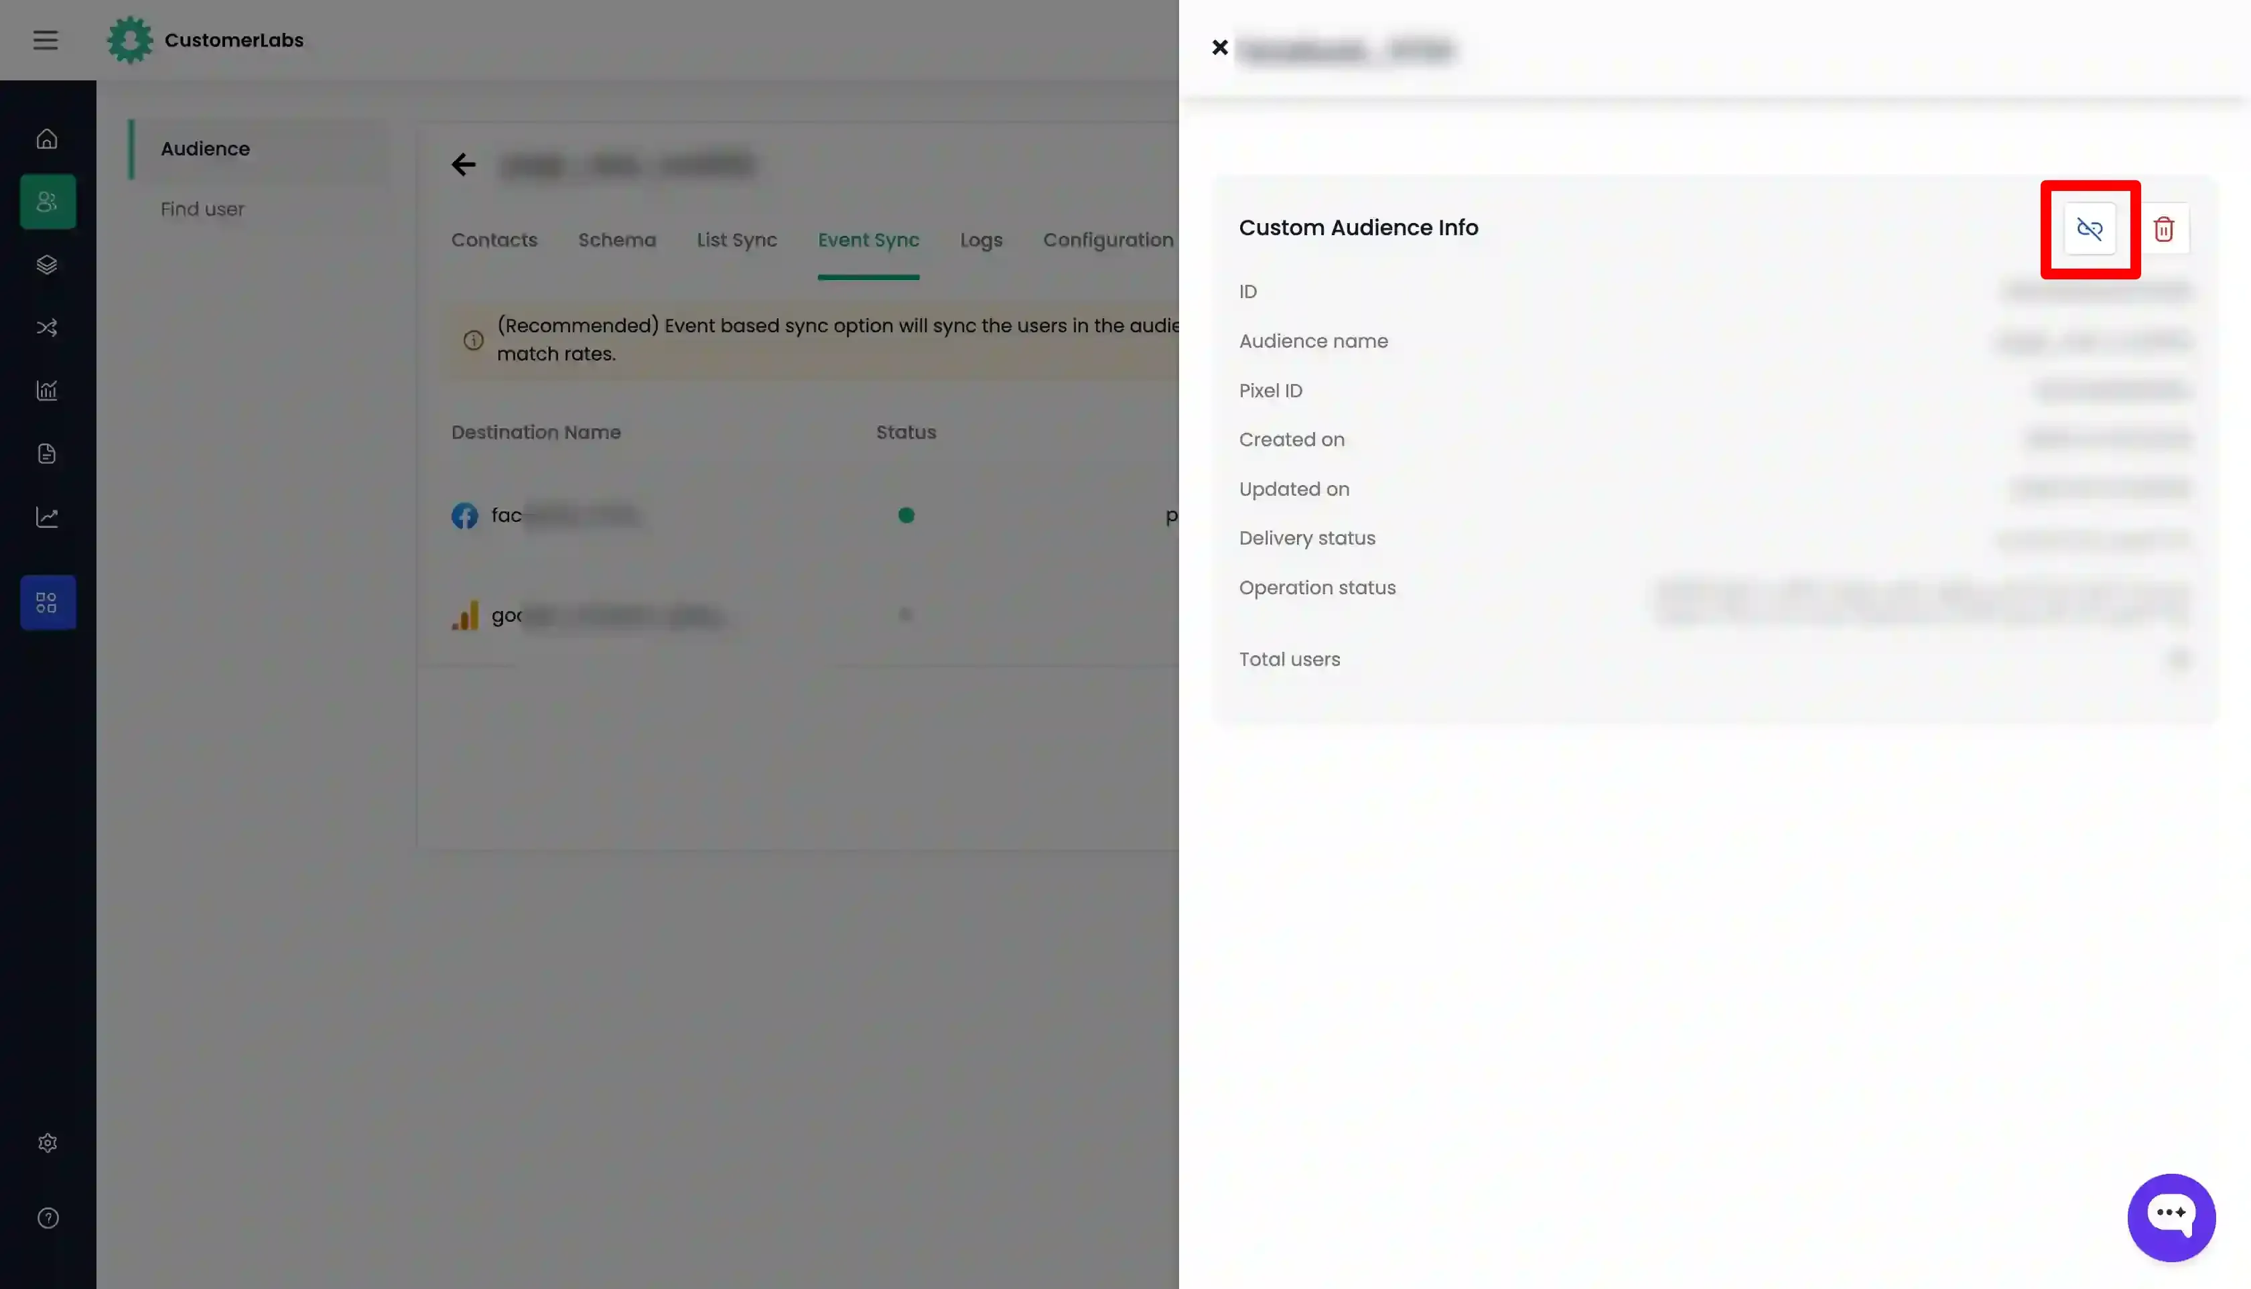Switch to the Schema tab
The image size is (2251, 1289).
[x=617, y=240]
